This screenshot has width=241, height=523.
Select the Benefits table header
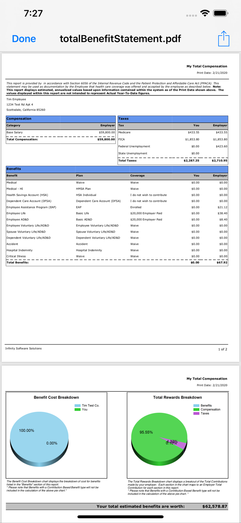[117, 169]
